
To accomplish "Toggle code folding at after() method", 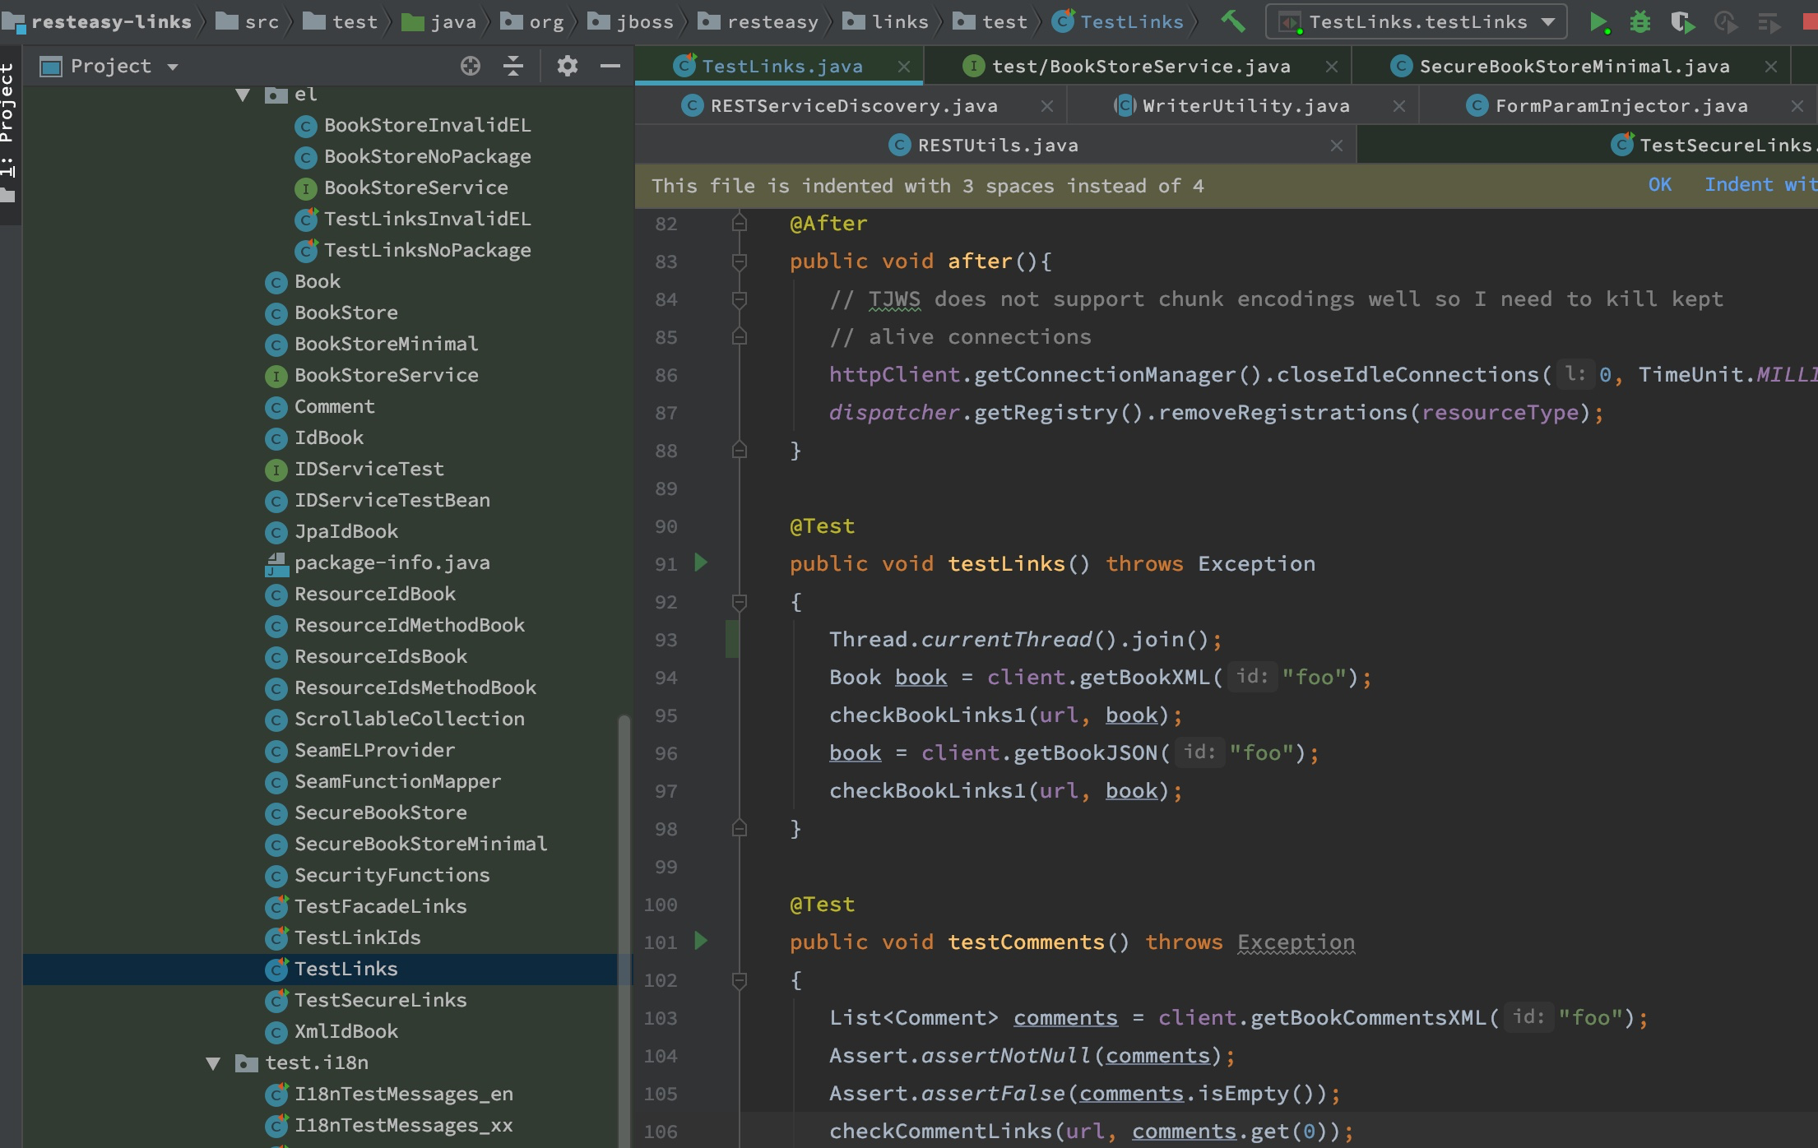I will click(739, 262).
